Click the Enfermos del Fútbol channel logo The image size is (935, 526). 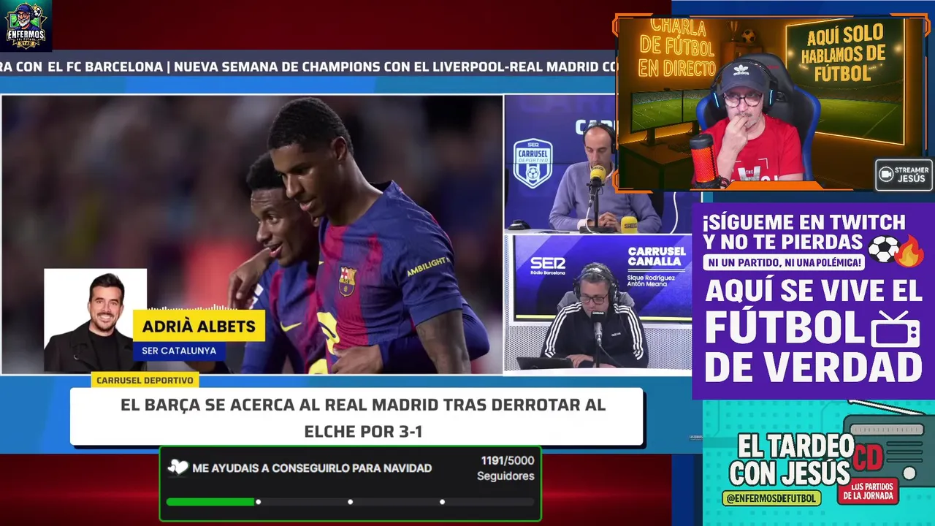[x=27, y=26]
